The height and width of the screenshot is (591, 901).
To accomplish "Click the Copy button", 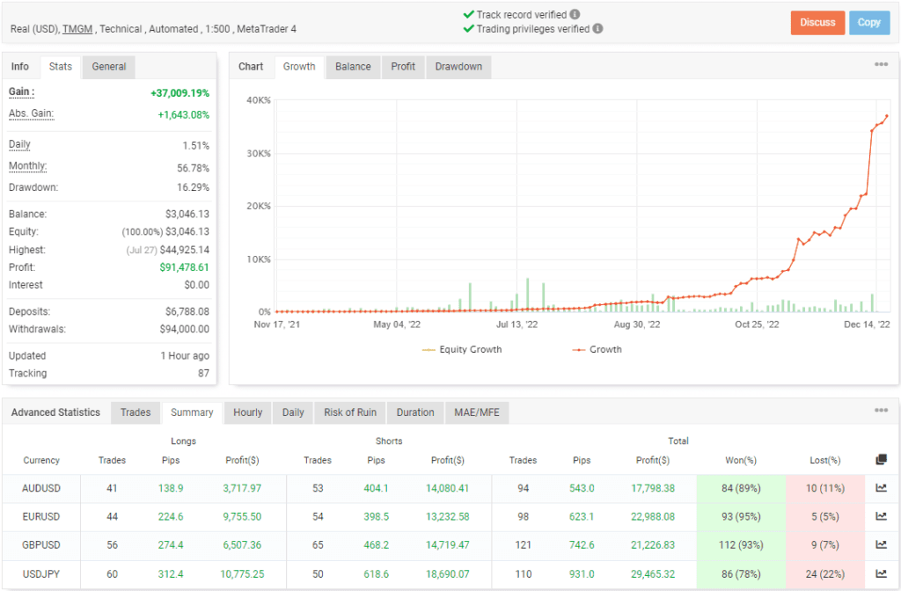I will coord(868,22).
